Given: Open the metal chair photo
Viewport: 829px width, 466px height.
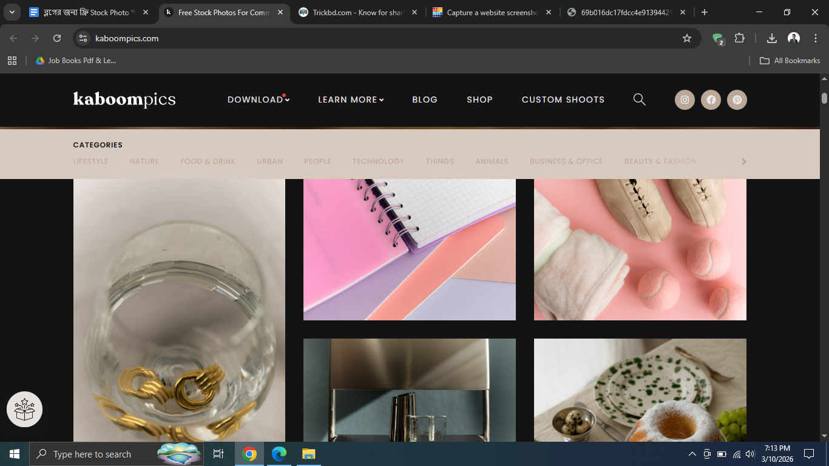Looking at the screenshot, I should (410, 390).
